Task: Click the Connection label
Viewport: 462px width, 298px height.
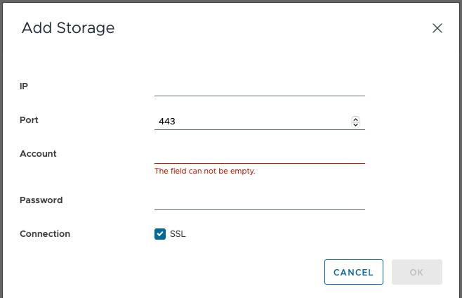Action: click(45, 234)
